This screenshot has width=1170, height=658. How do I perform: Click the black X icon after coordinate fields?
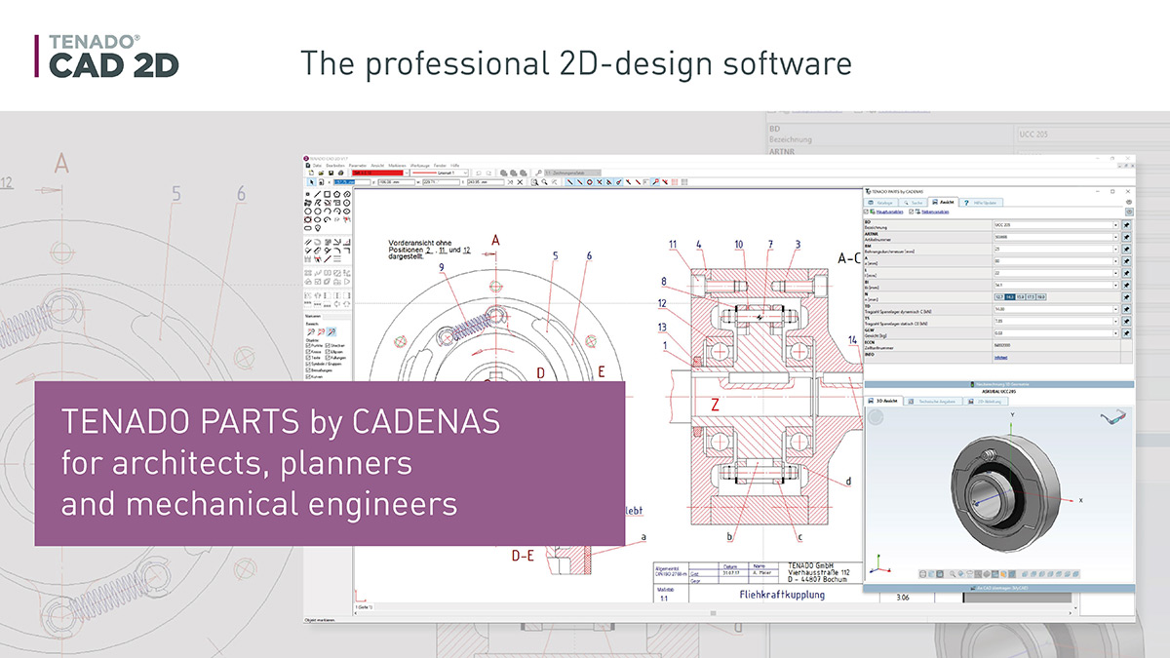point(520,182)
